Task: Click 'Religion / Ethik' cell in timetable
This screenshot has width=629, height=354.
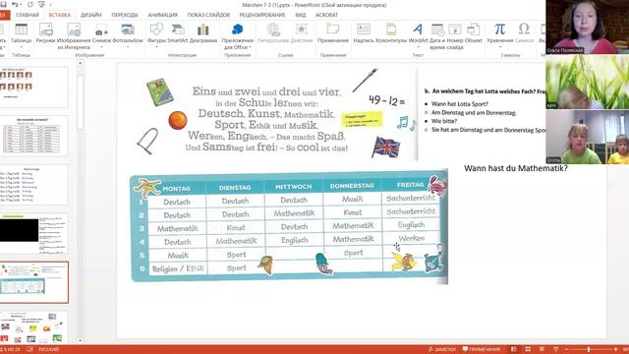Action: coord(178,268)
